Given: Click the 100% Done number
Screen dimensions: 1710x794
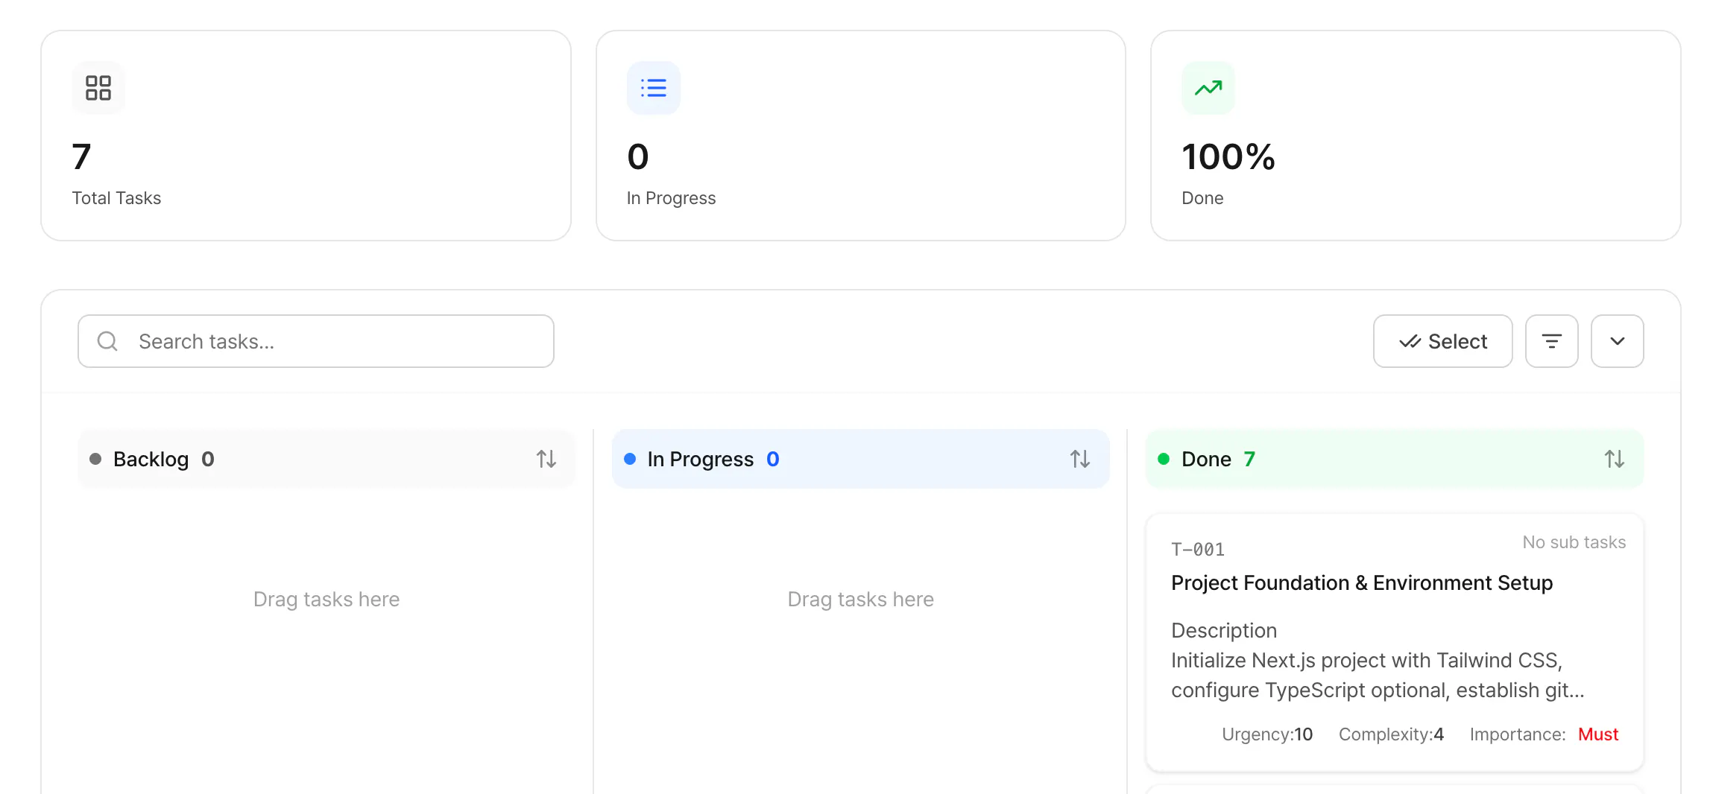Looking at the screenshot, I should pos(1228,156).
